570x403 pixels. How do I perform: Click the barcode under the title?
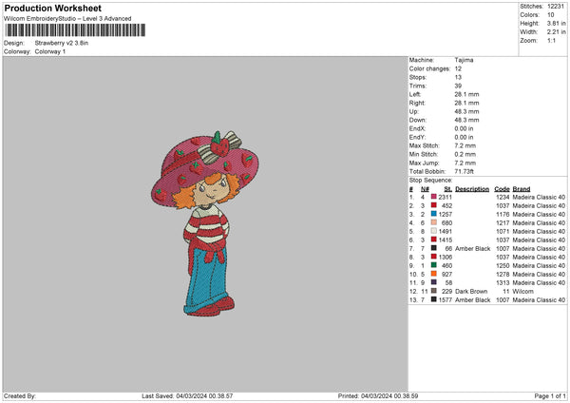coord(75,30)
